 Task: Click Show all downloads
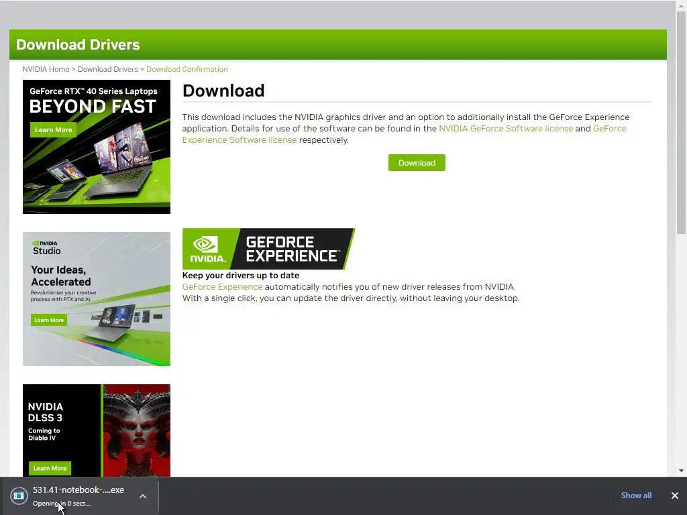(636, 496)
